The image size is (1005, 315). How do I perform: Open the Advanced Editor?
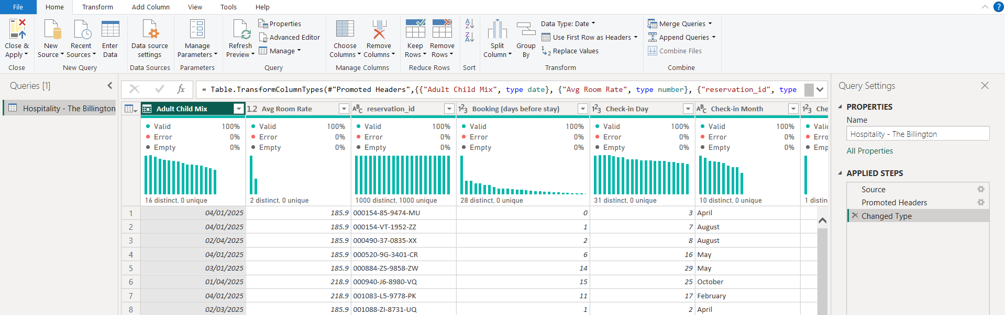click(x=289, y=38)
